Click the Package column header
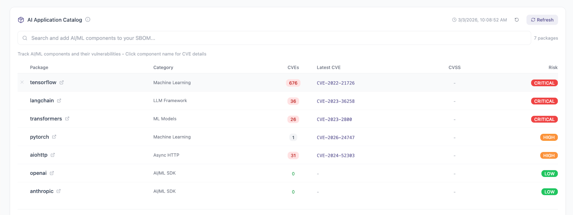Screen dimensions: 573x215 [39, 67]
